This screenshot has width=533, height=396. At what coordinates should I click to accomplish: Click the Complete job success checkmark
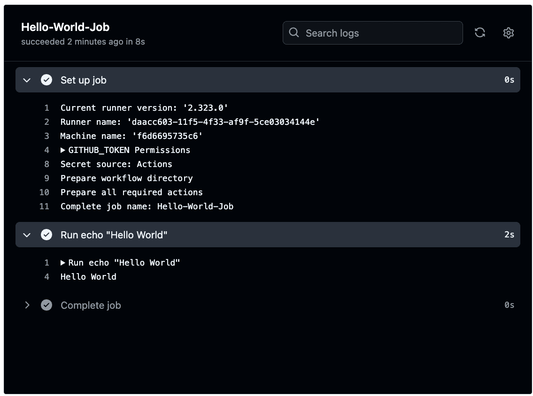tap(46, 305)
